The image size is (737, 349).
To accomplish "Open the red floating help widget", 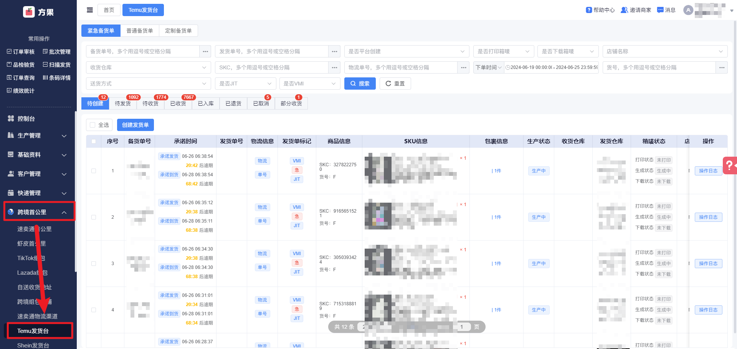I will (x=729, y=165).
